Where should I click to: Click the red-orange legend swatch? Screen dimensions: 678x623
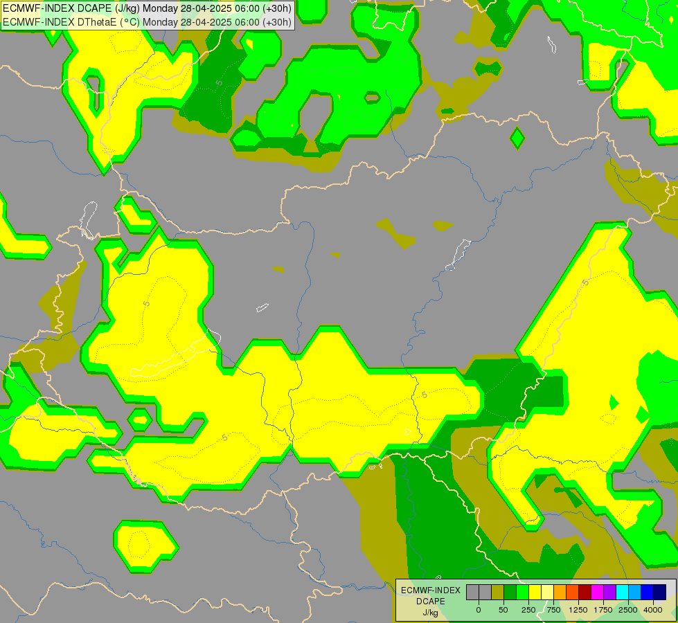pos(572,592)
